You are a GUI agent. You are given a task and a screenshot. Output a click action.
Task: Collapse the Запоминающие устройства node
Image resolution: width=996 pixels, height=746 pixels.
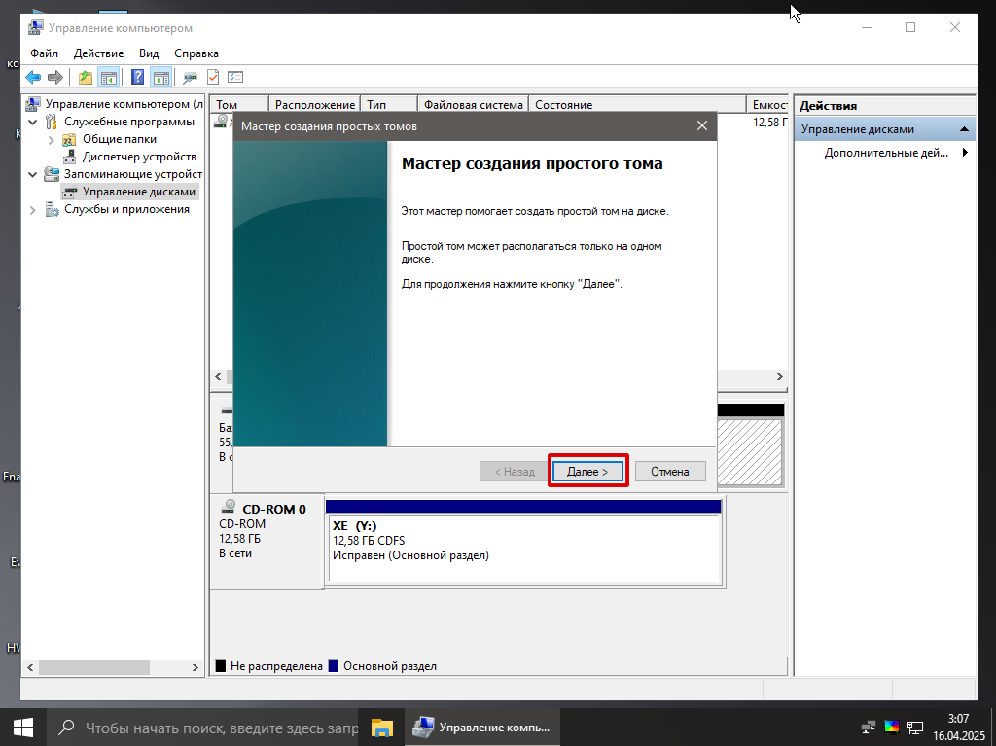(x=33, y=174)
